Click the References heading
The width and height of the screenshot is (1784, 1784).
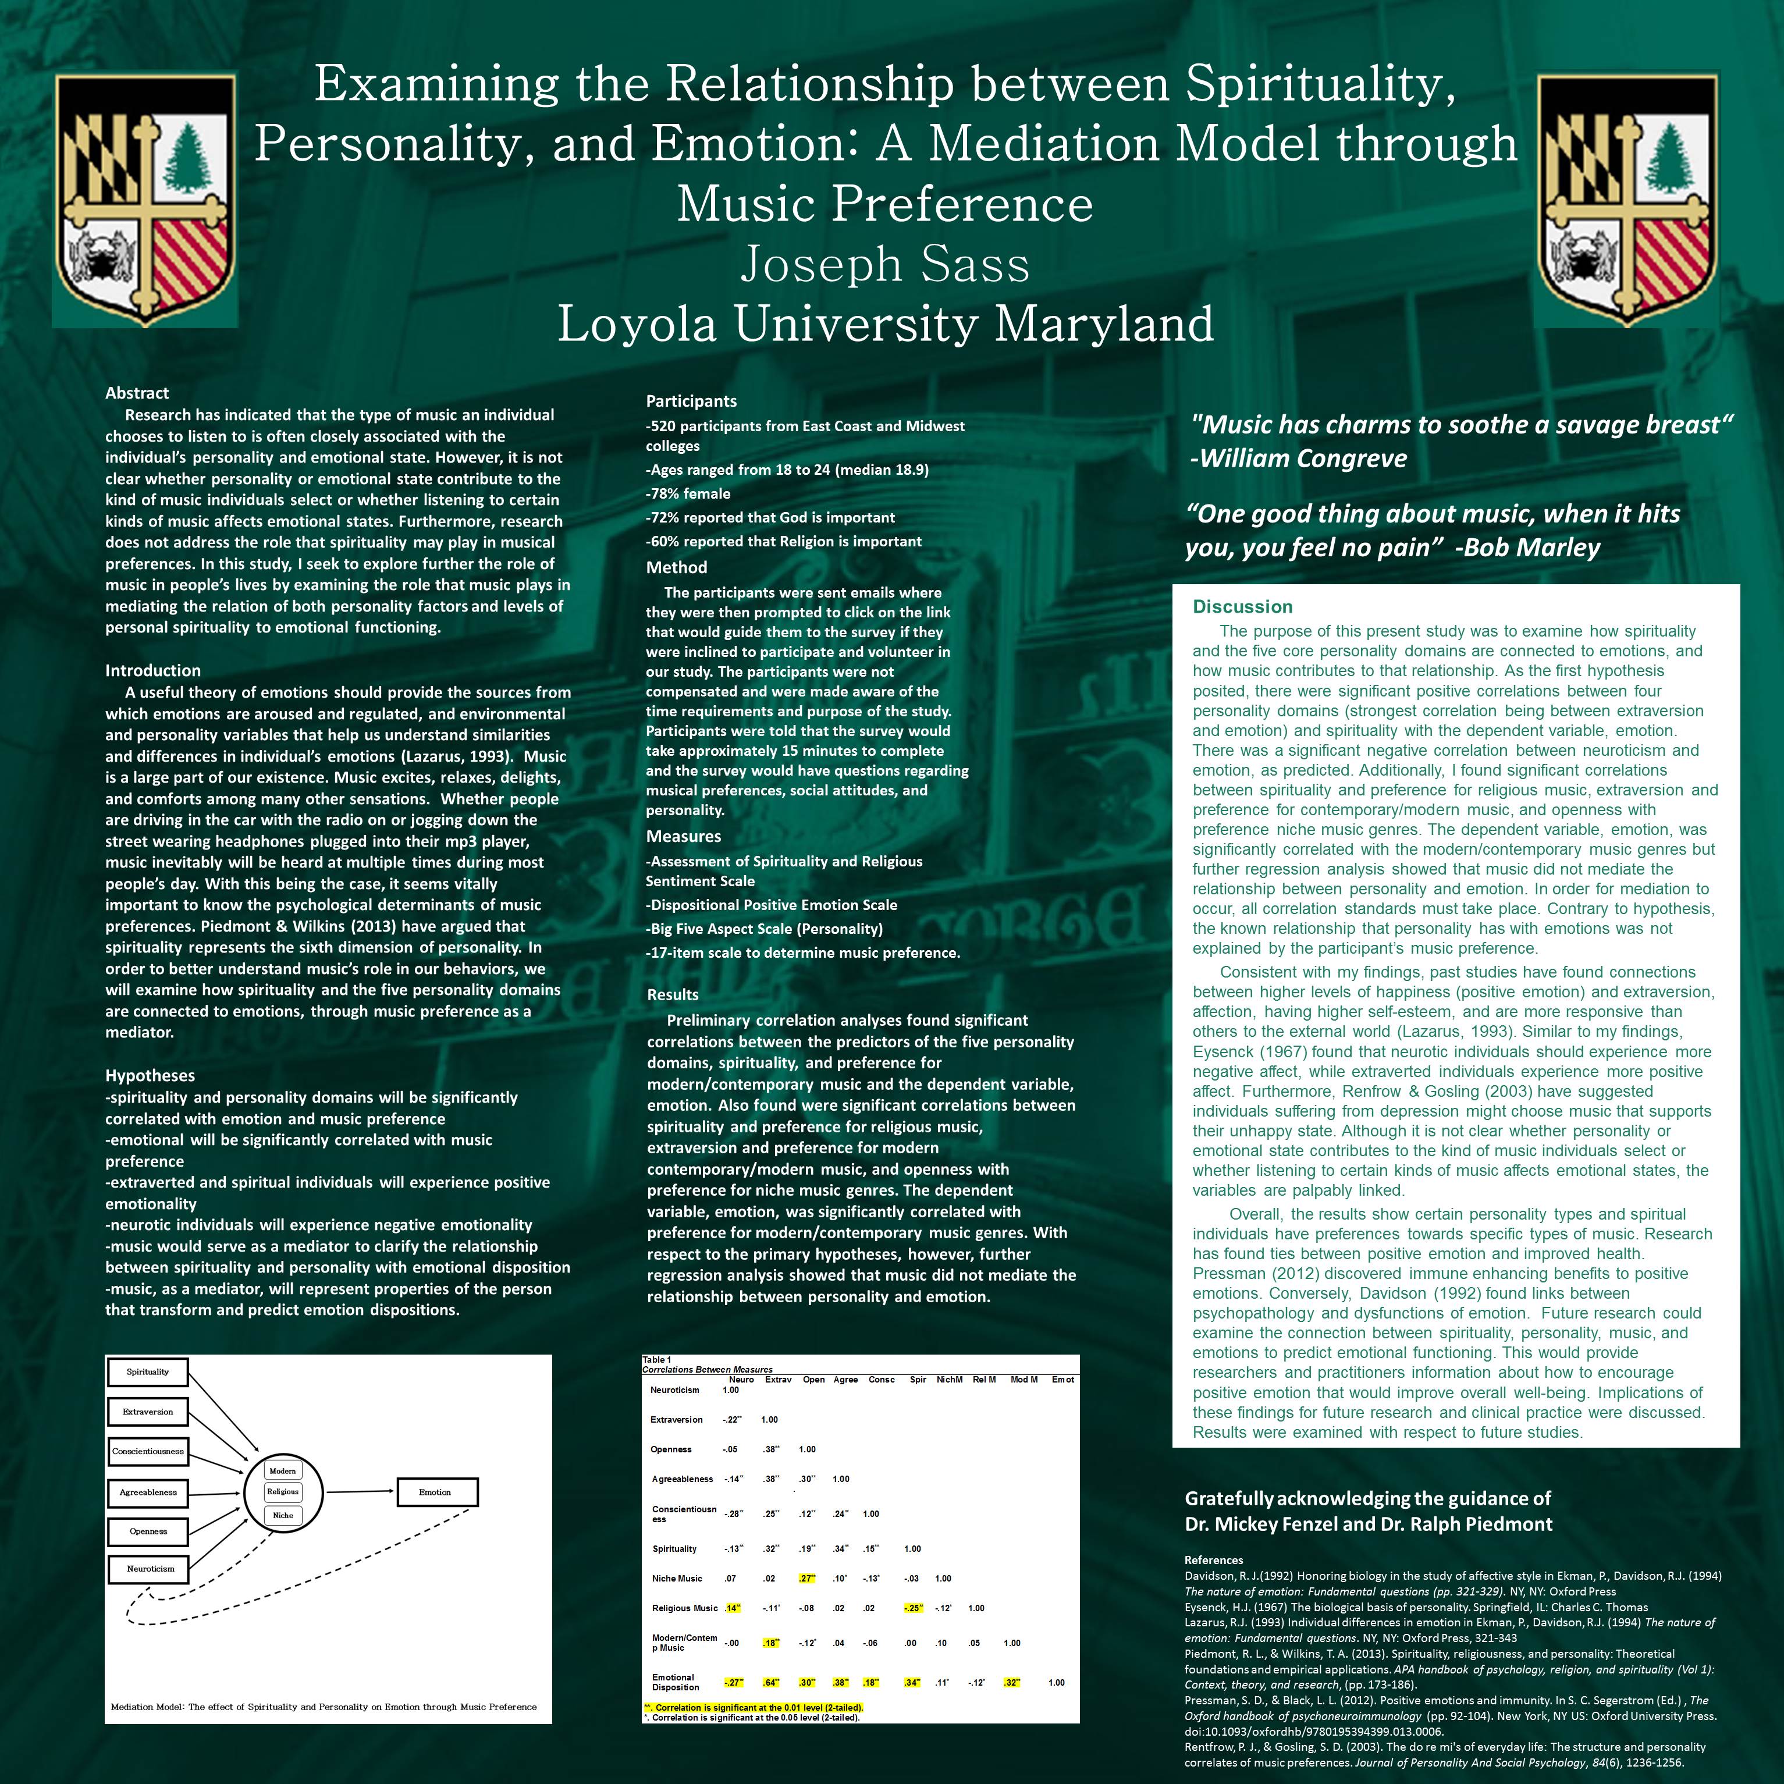point(1213,1559)
